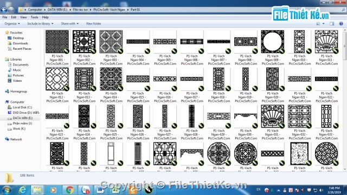
Task: Click the Forward navigation arrow
Action: [x=11, y=10]
